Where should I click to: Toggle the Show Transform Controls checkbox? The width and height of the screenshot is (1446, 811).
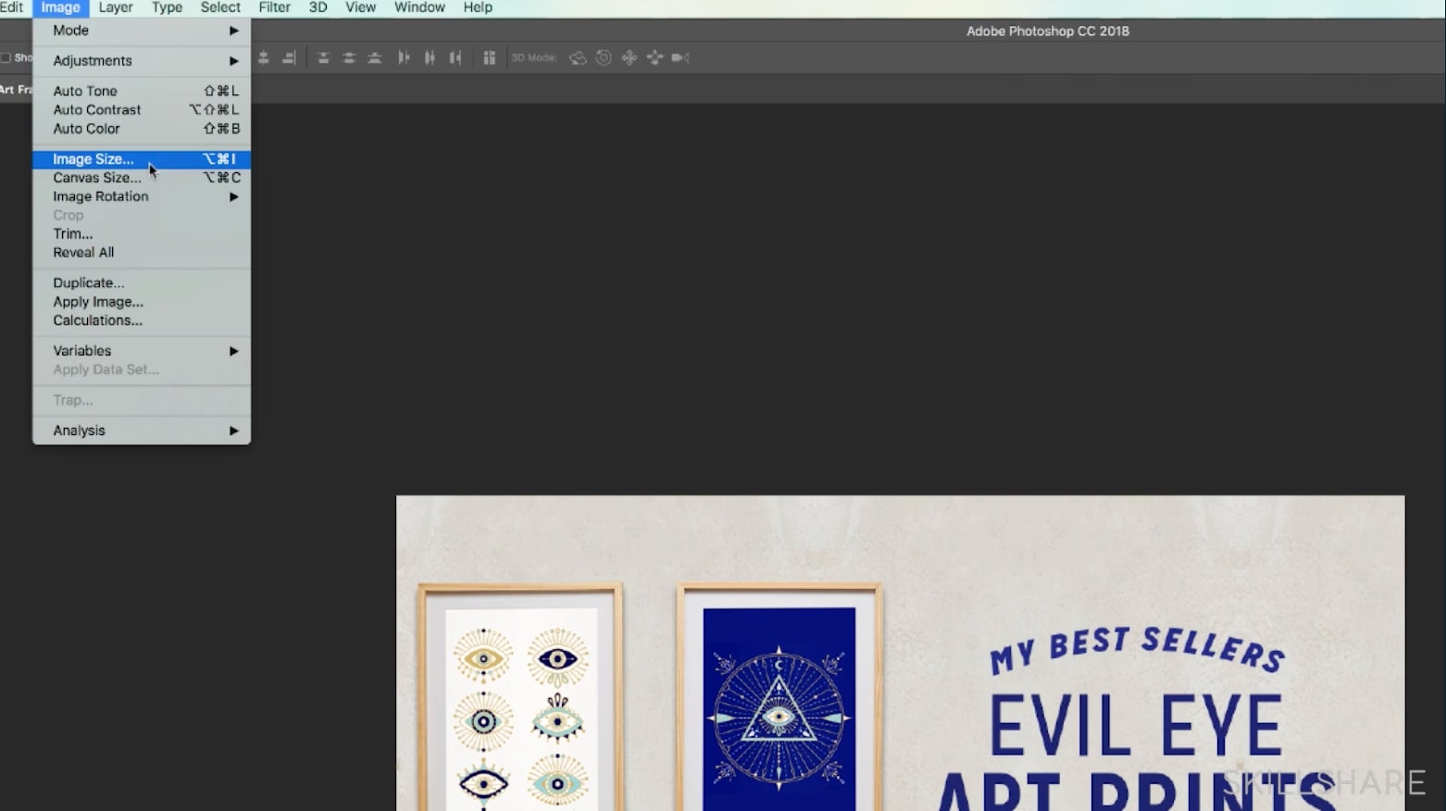tap(6, 57)
